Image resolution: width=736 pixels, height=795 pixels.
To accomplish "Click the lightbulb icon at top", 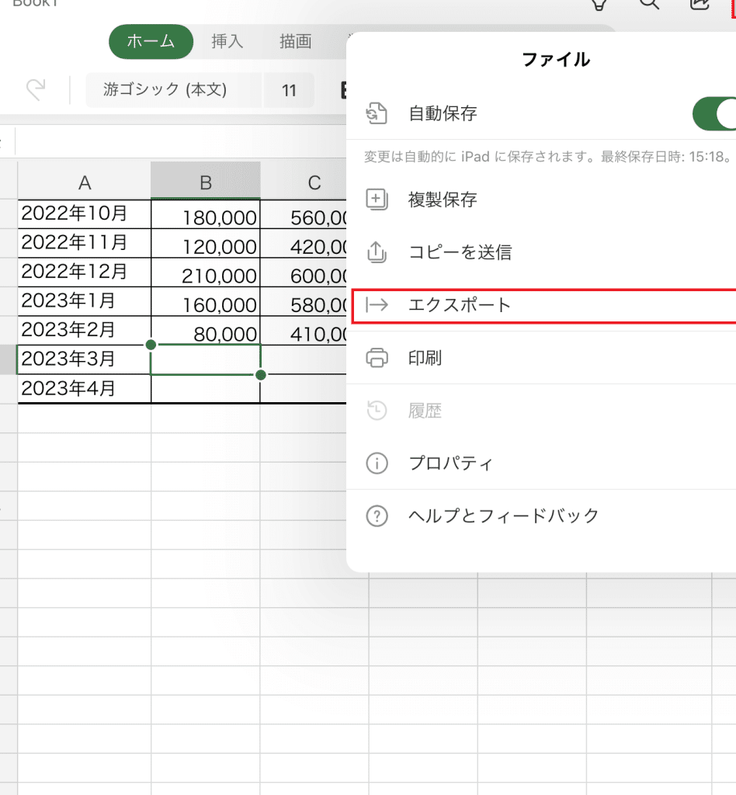I will pos(599,4).
